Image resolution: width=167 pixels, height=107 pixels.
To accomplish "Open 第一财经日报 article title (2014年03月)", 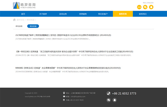I will (x=74, y=52).
